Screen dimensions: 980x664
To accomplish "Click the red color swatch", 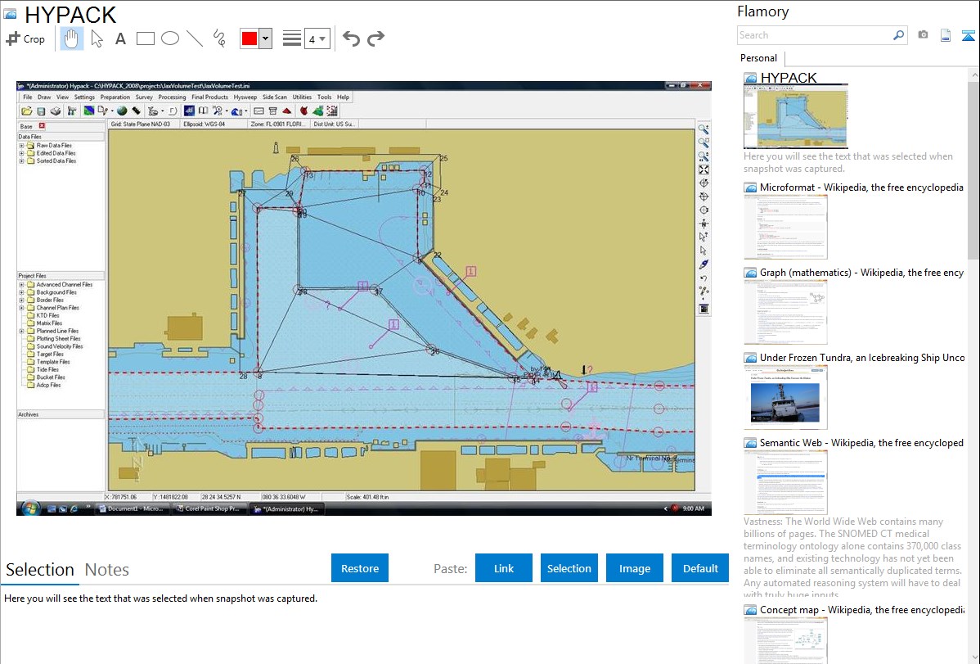I will [249, 38].
